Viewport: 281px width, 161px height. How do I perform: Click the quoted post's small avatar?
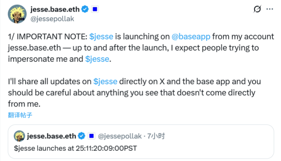[x=20, y=135]
